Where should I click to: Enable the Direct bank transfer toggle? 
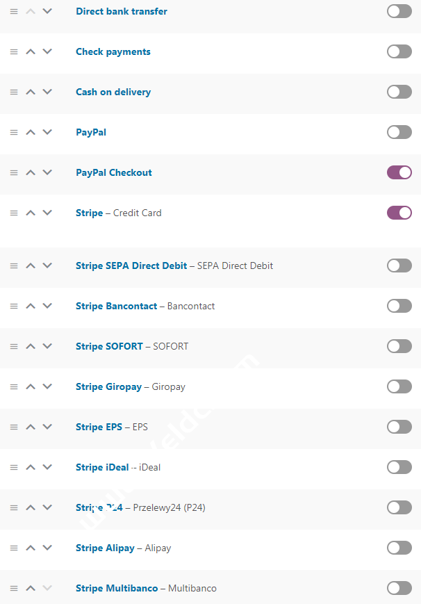399,12
